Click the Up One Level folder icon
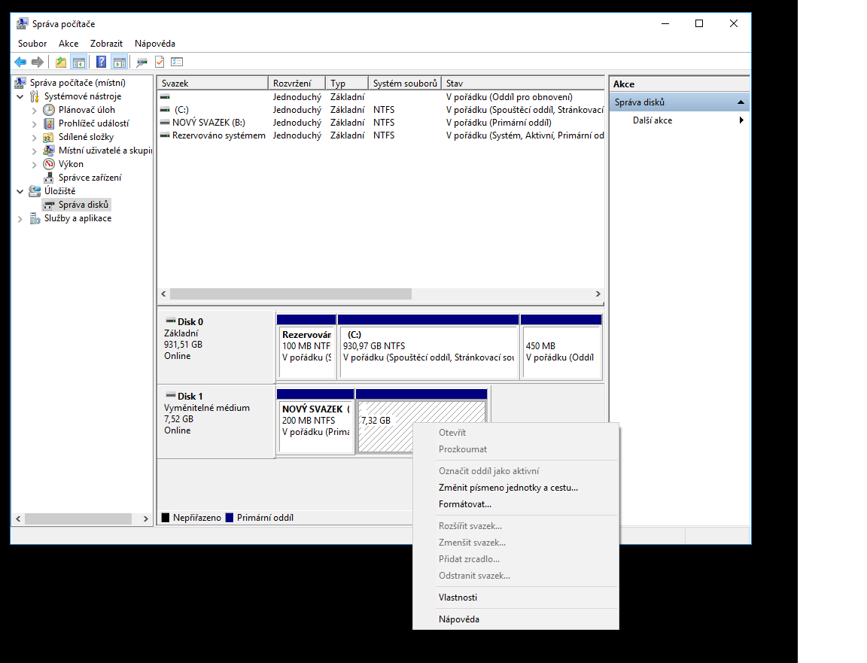867x663 pixels. point(61,62)
